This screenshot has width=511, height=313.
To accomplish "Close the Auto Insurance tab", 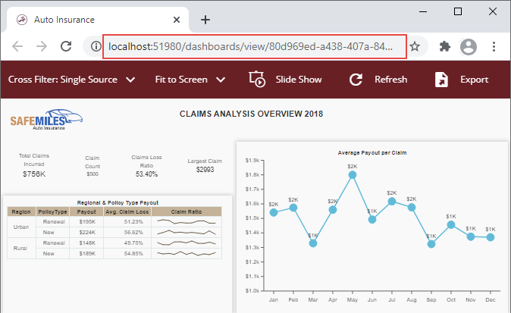I will coord(176,20).
